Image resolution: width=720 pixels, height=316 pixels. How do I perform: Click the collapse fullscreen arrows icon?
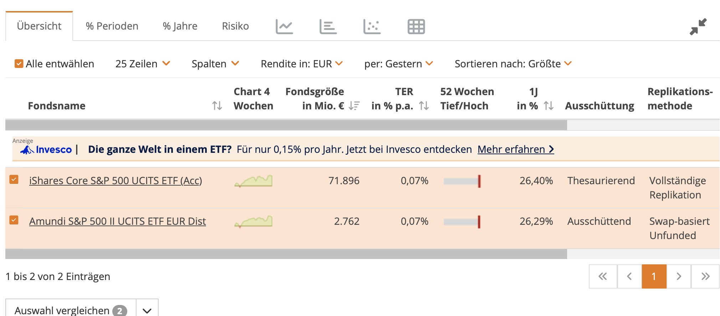(698, 27)
